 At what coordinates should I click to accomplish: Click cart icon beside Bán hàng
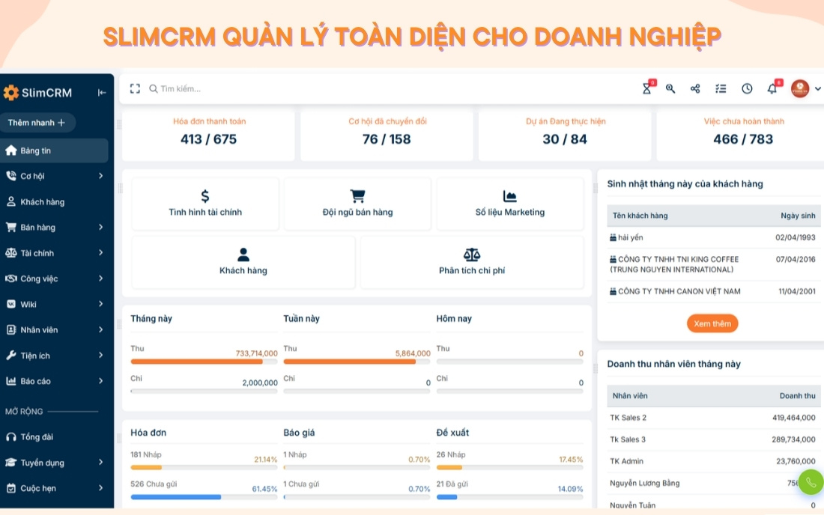point(11,228)
